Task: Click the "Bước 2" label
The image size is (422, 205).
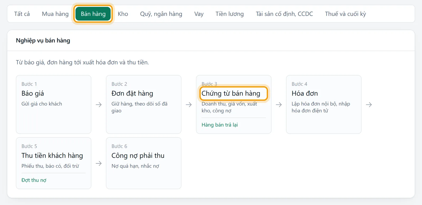Action: click(x=119, y=84)
